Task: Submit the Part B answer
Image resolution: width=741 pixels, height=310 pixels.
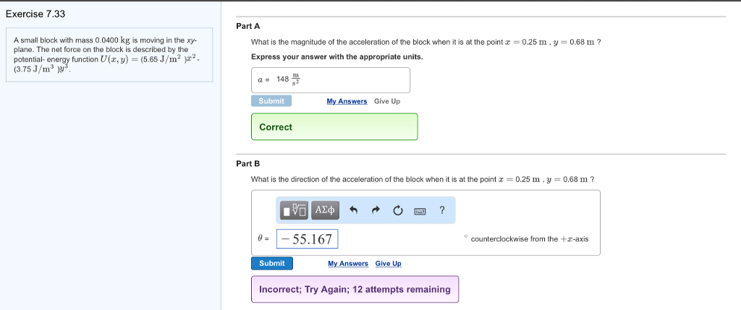Action: point(272,263)
